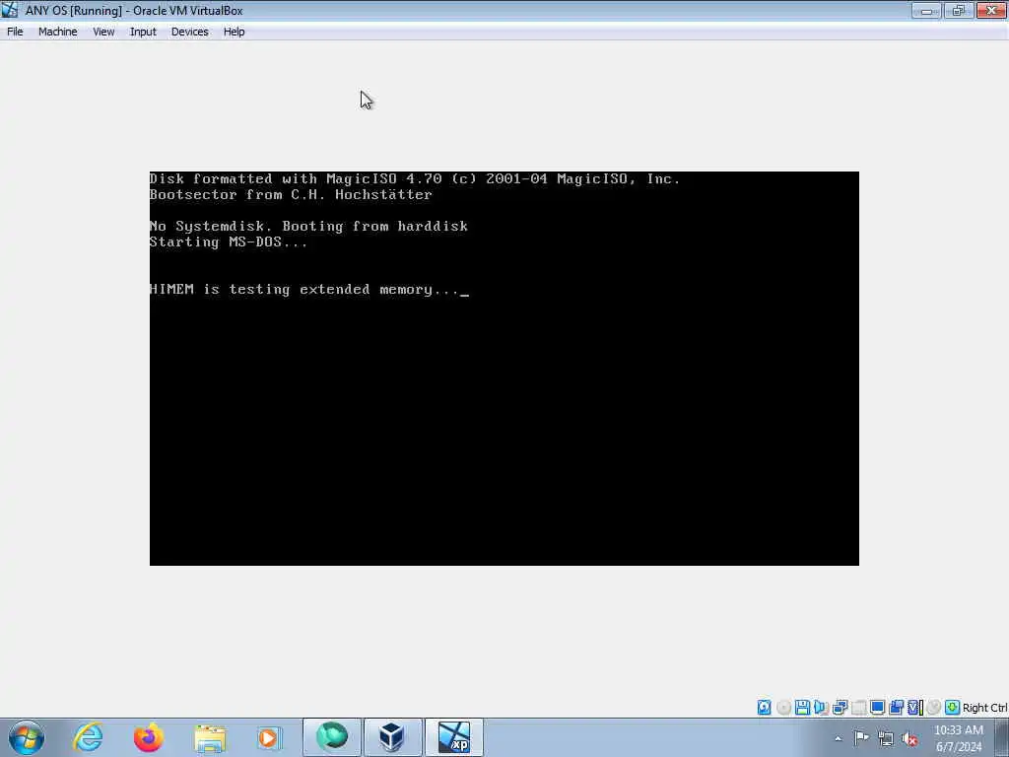
Task: Click the Right Ctrl host key label
Action: (984, 708)
